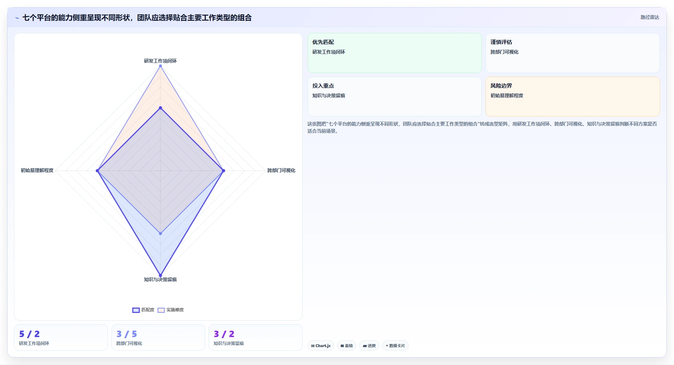Click 知识与决策留痕 text in 投入重点 card
The image size is (674, 365).
[329, 96]
